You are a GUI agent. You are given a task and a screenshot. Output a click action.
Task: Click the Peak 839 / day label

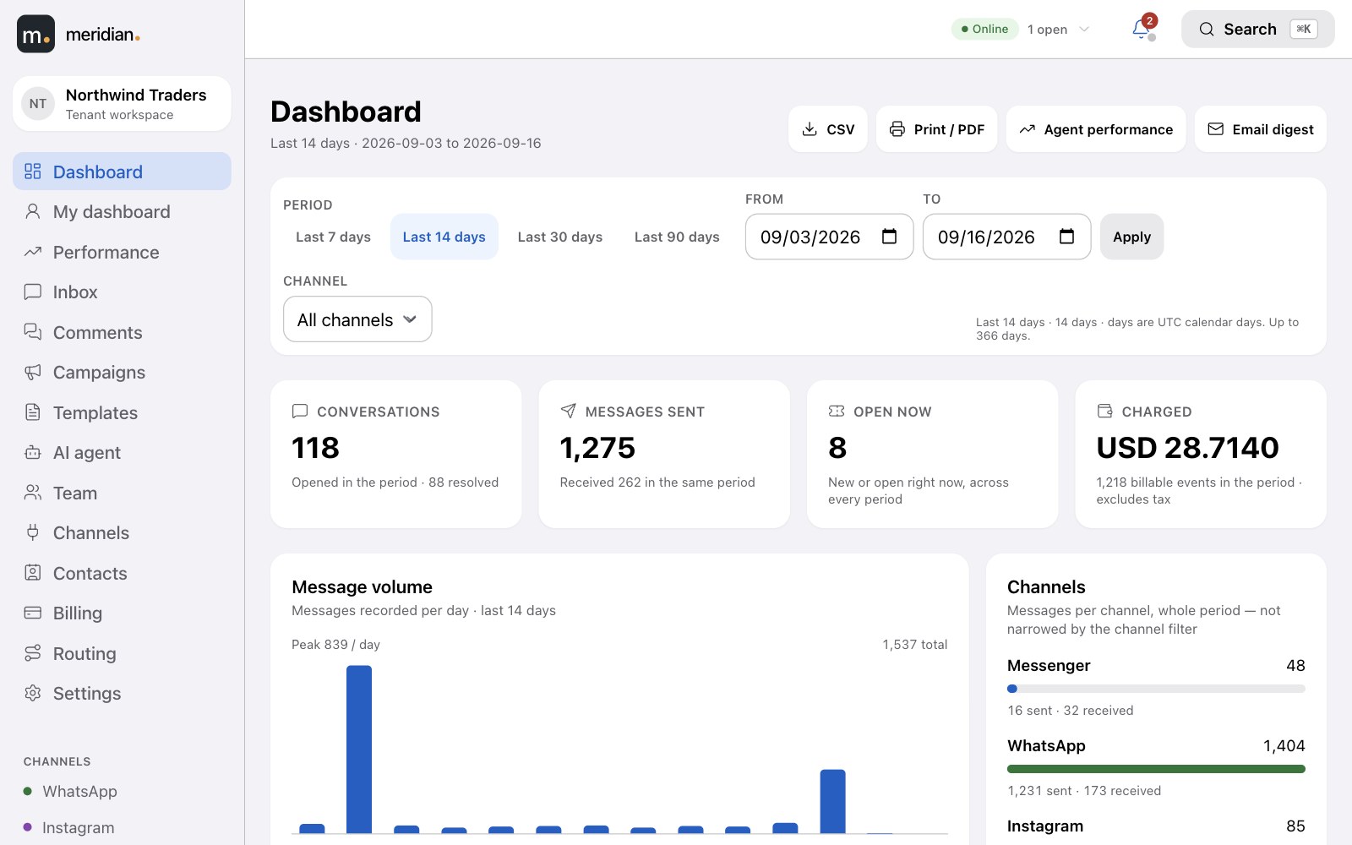click(x=335, y=645)
